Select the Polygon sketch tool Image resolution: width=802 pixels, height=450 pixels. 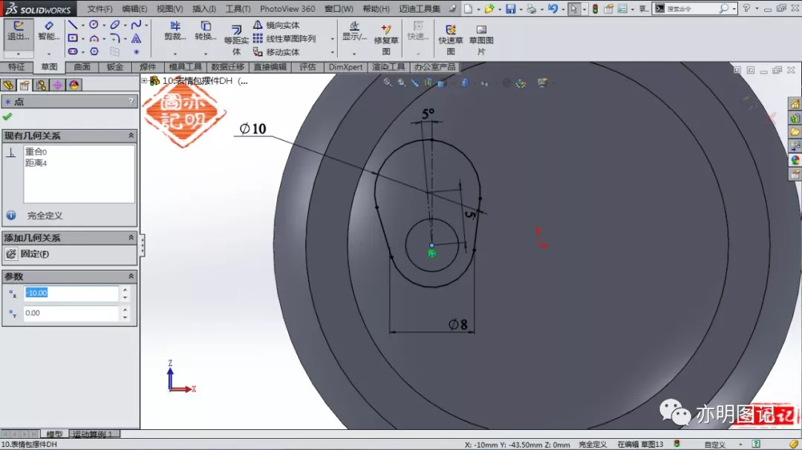tap(94, 52)
